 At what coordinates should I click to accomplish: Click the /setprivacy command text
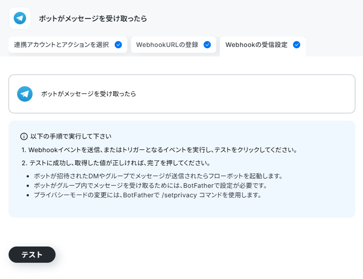coord(179,195)
